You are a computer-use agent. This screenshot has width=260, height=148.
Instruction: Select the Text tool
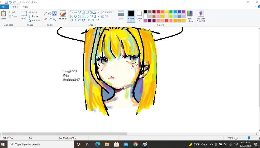point(54,13)
